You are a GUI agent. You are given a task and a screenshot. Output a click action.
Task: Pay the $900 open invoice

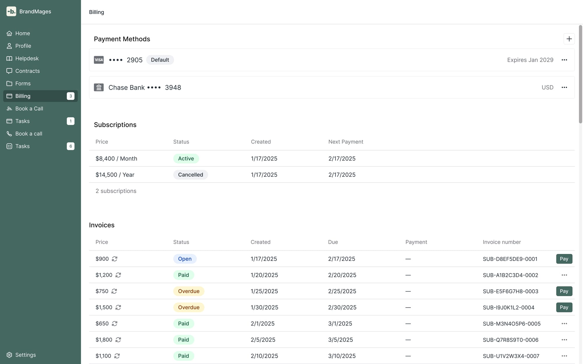pos(564,259)
